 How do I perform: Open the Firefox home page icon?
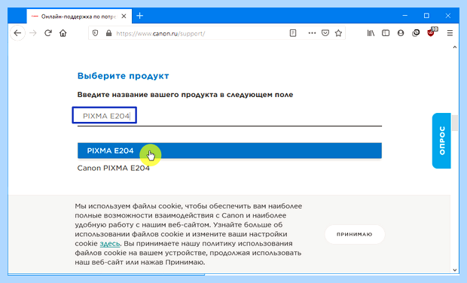[x=63, y=33]
